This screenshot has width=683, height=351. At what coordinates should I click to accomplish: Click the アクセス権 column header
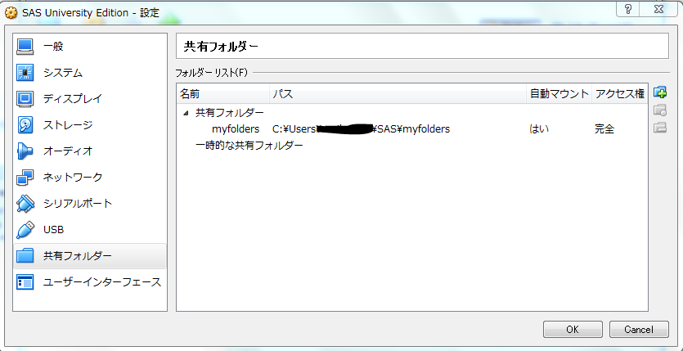[619, 93]
